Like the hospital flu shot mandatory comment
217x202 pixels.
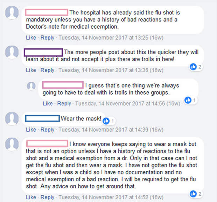(31, 38)
